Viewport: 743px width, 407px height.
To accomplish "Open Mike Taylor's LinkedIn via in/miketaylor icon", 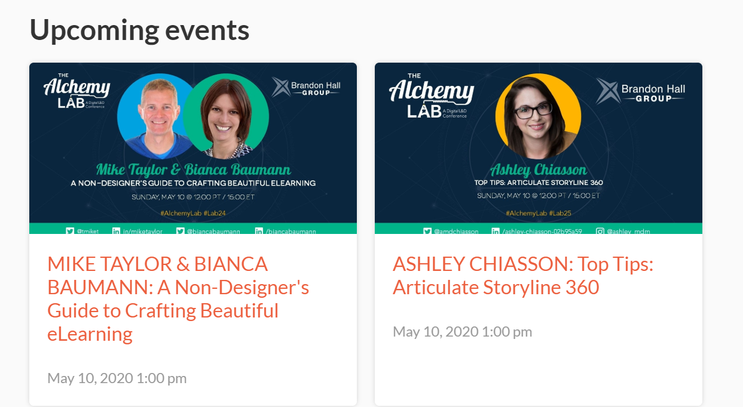I will click(115, 232).
